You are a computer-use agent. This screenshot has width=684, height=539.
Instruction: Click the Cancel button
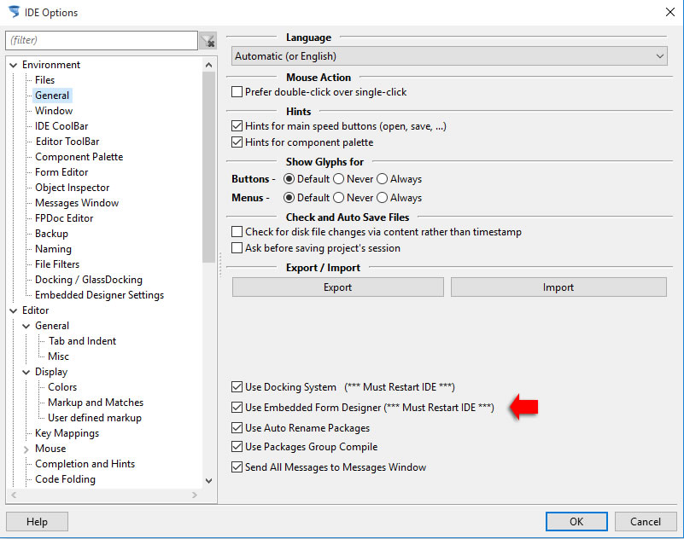pyautogui.click(x=646, y=522)
